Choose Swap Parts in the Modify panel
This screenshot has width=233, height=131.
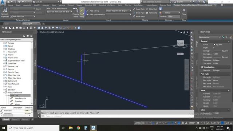138,9
